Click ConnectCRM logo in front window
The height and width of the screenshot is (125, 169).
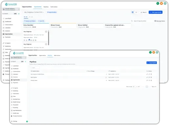click(x=18, y=53)
